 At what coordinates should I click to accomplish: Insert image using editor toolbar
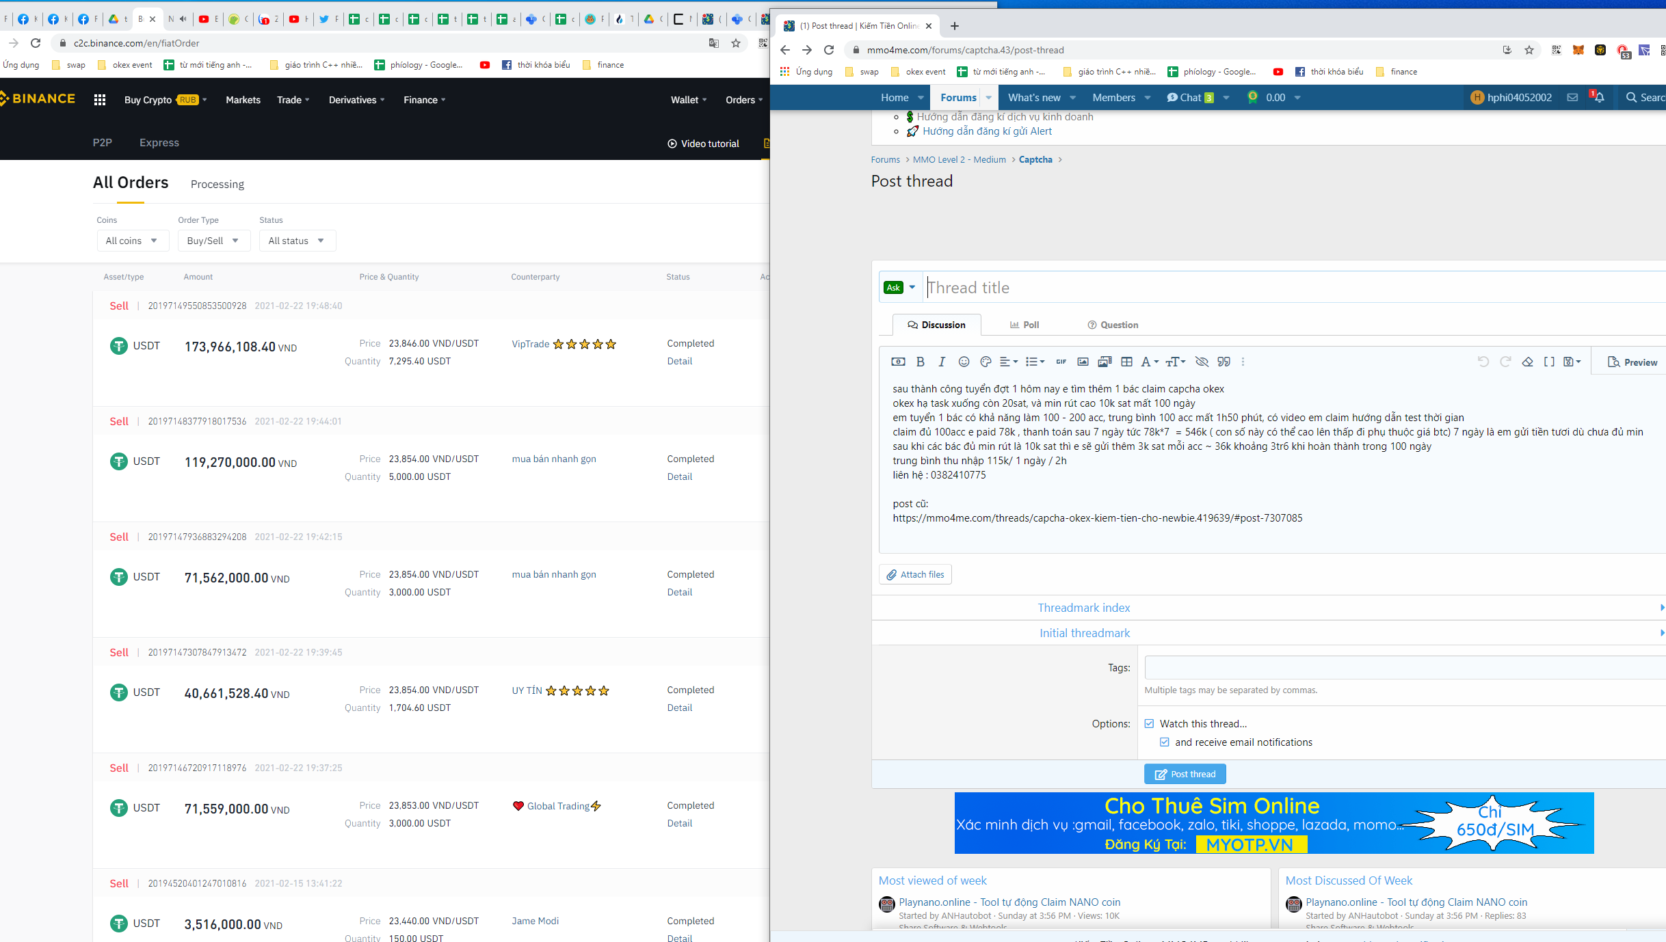click(1083, 362)
